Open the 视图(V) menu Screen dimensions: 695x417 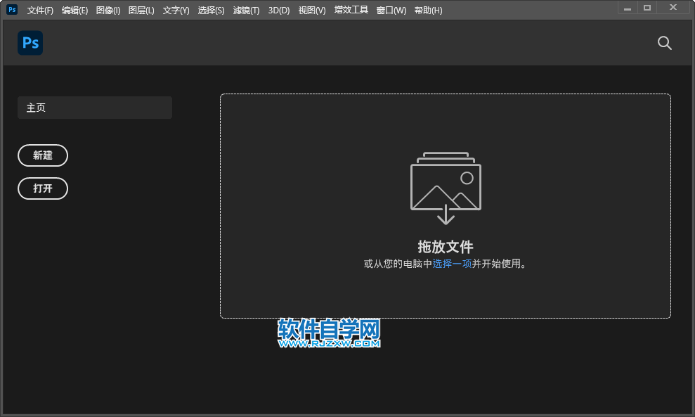311,11
